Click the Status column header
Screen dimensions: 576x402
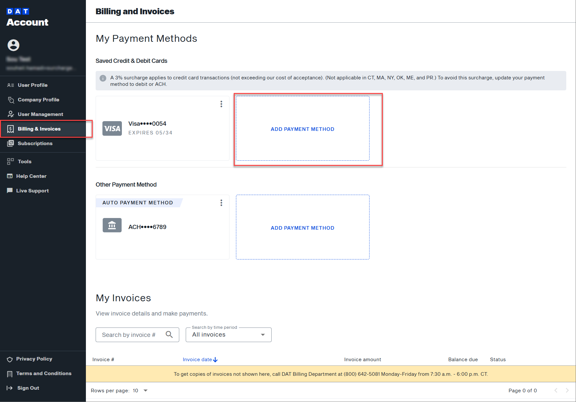click(498, 360)
